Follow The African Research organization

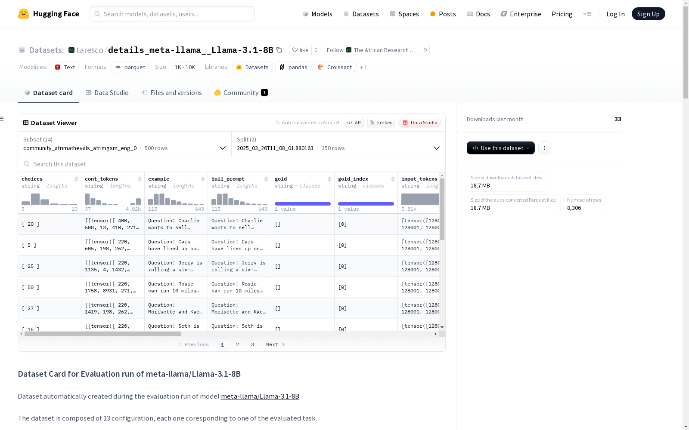pyautogui.click(x=372, y=50)
